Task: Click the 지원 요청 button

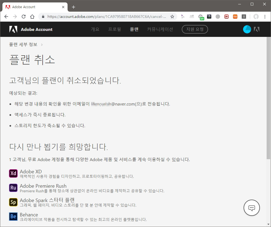Action: point(195,29)
